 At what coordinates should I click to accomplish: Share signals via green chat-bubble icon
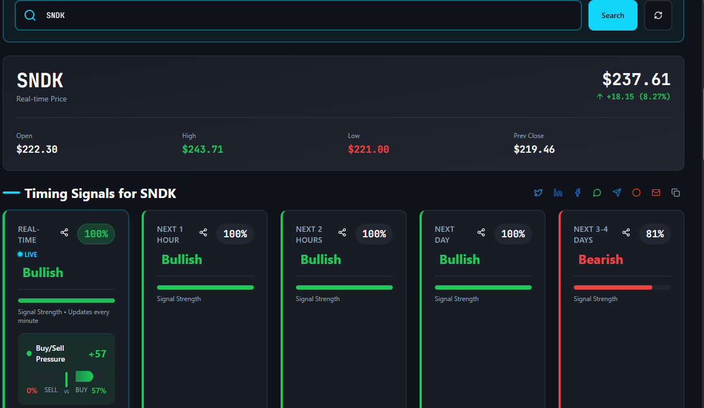pyautogui.click(x=597, y=193)
